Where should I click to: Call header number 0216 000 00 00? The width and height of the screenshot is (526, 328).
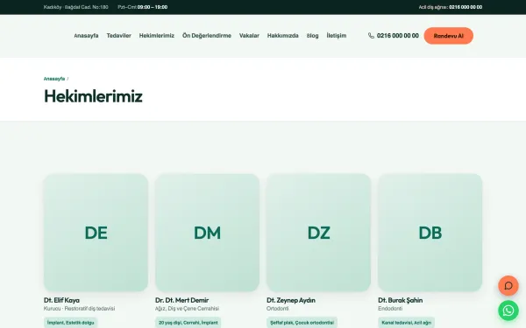(x=397, y=36)
